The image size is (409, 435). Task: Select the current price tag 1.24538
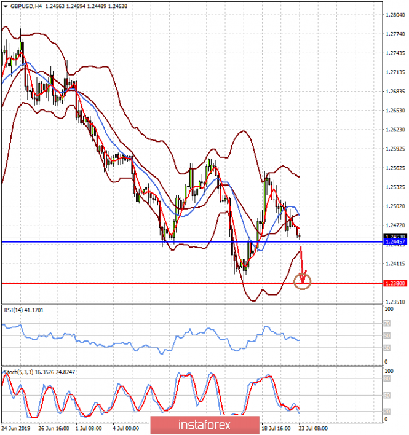(394, 237)
